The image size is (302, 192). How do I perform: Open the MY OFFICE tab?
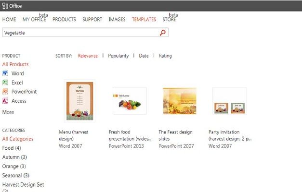tap(34, 19)
